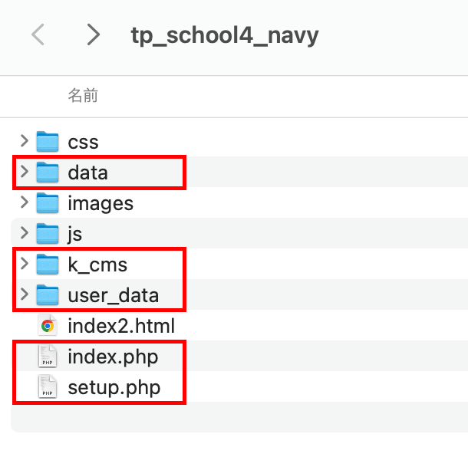Sort by the 名前 column header
468x457 pixels.
pyautogui.click(x=83, y=95)
